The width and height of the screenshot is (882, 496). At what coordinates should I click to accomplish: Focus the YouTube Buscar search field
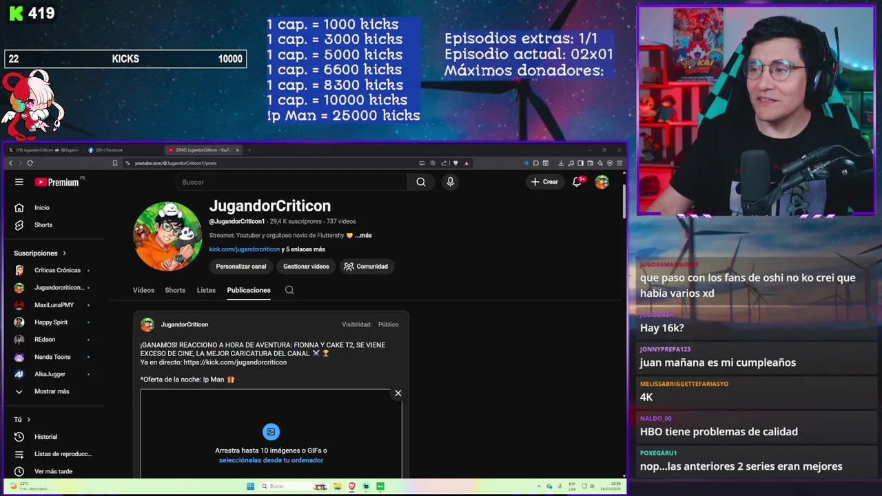291,182
